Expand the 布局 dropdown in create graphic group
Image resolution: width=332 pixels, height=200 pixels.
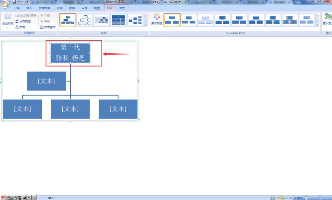tap(21, 27)
